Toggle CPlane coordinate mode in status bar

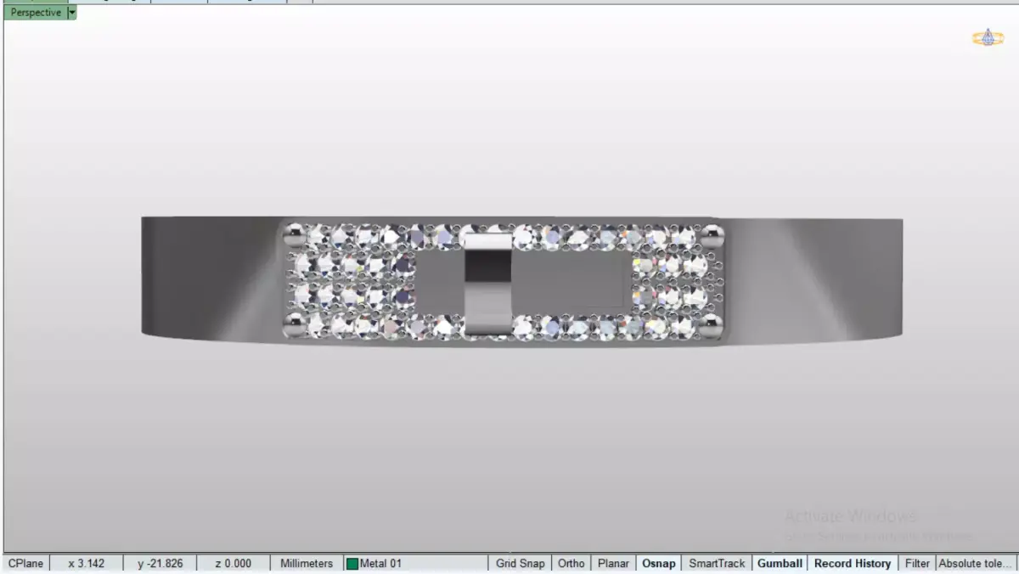tap(25, 563)
